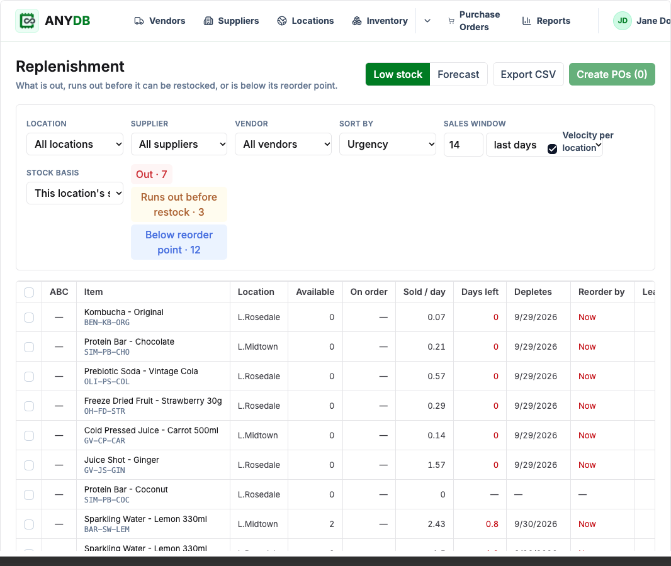
Task: Click the Vendors truck icon
Action: click(138, 21)
